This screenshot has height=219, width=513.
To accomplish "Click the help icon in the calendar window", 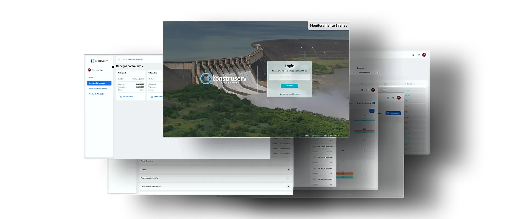I will click(x=367, y=90).
